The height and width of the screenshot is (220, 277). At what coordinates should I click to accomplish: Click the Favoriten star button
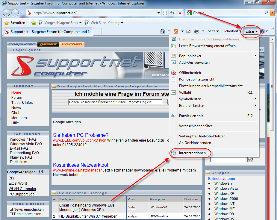15,23
